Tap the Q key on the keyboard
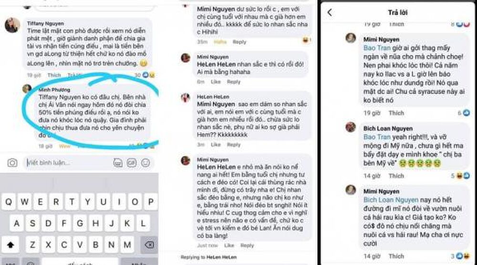Viewport: 477px width, 265px height. (9, 201)
